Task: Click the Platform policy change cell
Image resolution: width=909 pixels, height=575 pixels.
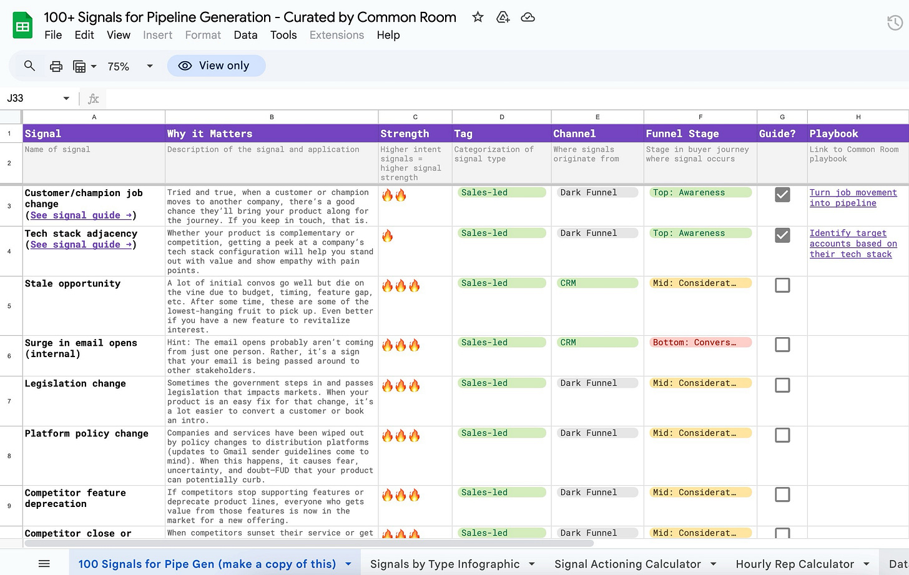Action: click(94, 456)
